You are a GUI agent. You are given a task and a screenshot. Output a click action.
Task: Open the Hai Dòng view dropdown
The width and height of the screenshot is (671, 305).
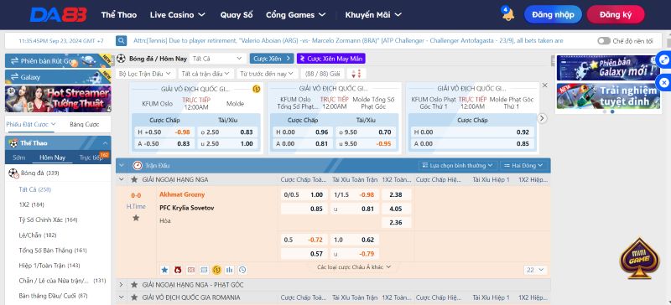(x=523, y=165)
